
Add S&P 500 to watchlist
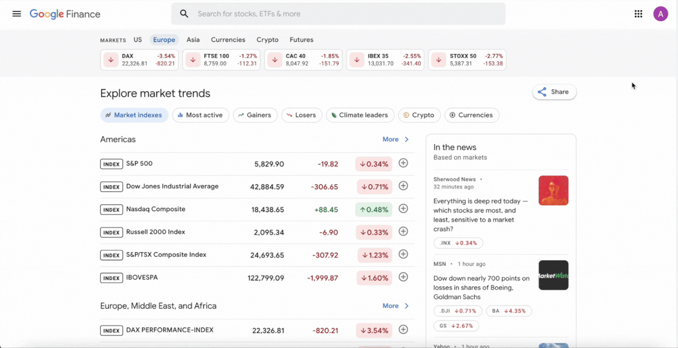coord(403,163)
